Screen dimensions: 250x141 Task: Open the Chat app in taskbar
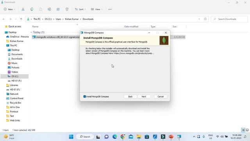click(x=107, y=137)
